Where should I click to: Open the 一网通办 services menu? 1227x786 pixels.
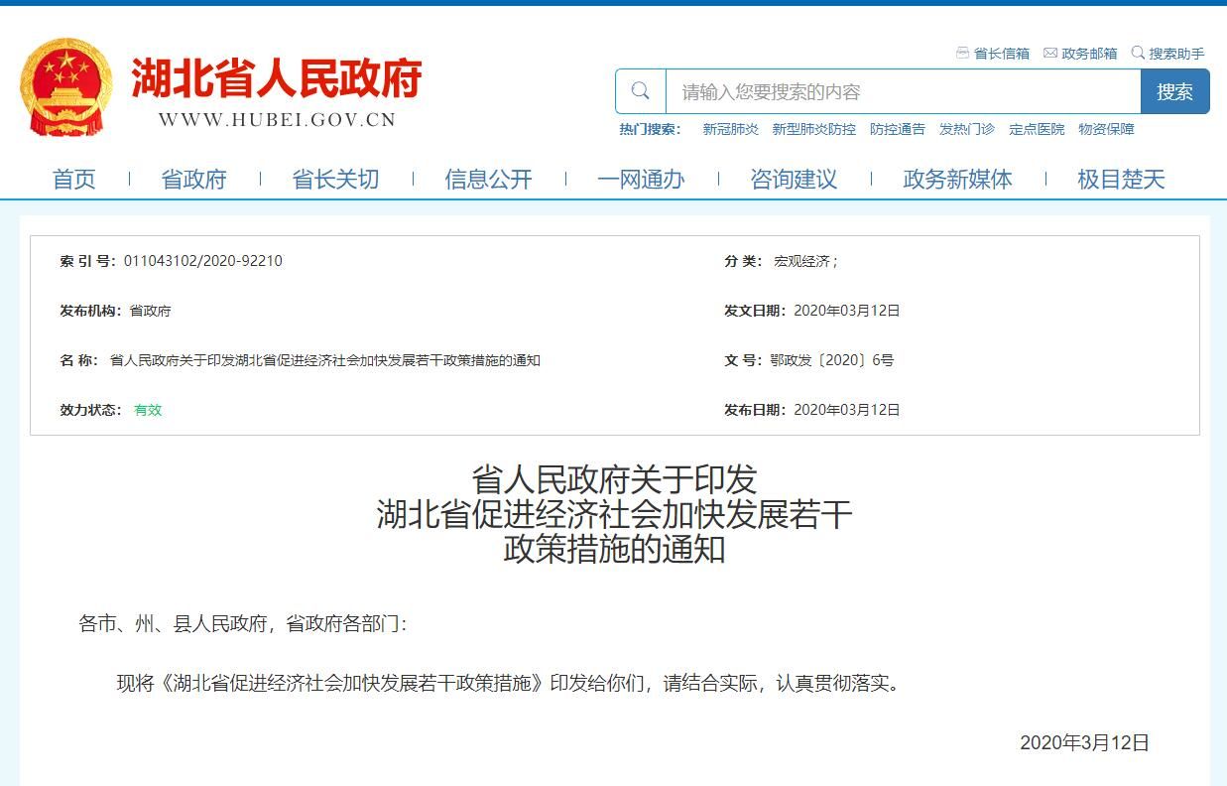coord(641,180)
